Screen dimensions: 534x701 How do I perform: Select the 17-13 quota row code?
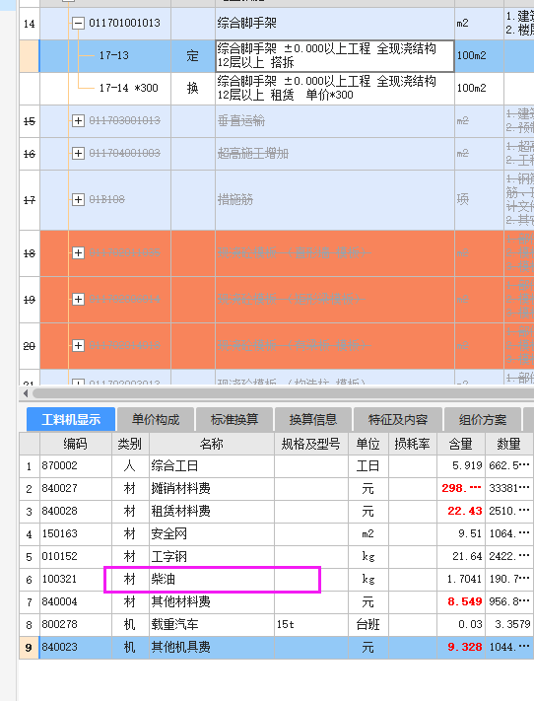(x=114, y=55)
